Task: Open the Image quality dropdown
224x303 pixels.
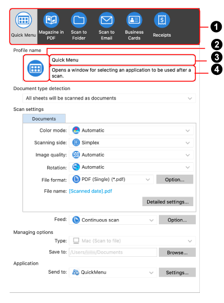Action: pos(131,155)
